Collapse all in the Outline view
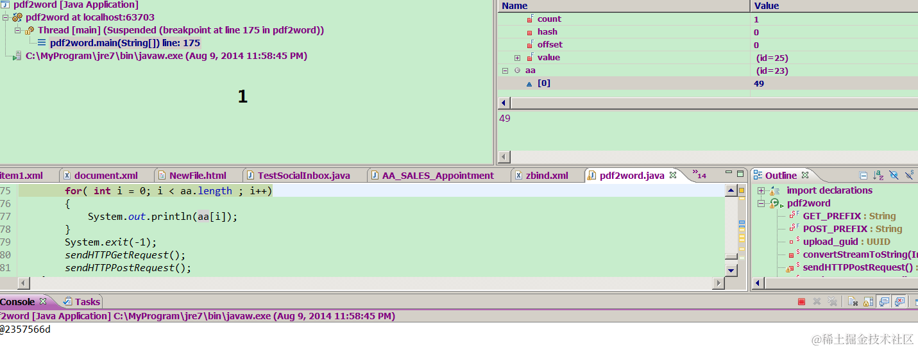The width and height of the screenshot is (918, 350). tap(863, 175)
